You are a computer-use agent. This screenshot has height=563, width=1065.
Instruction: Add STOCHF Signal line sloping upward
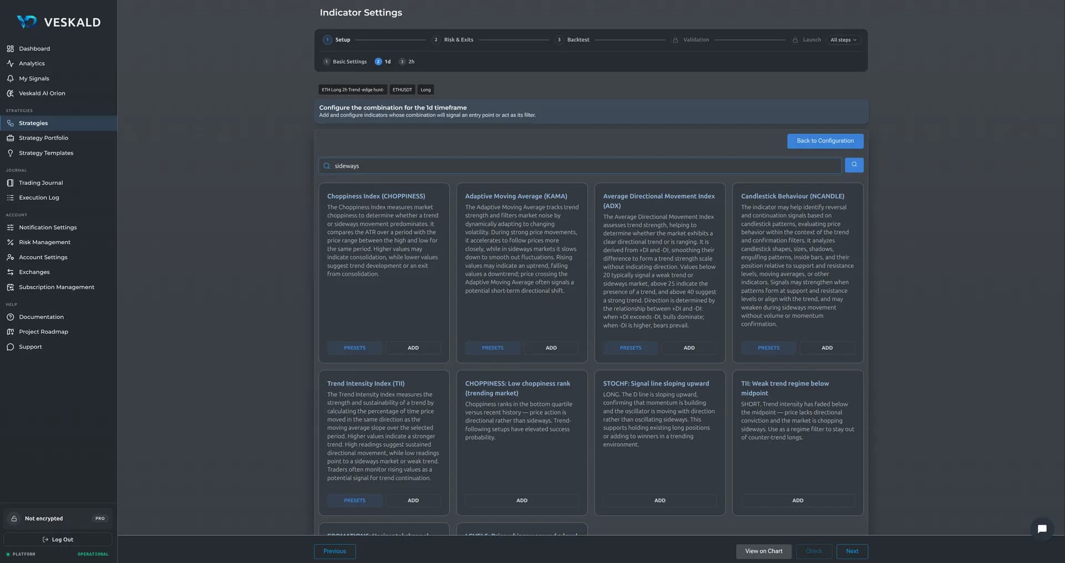(x=660, y=500)
